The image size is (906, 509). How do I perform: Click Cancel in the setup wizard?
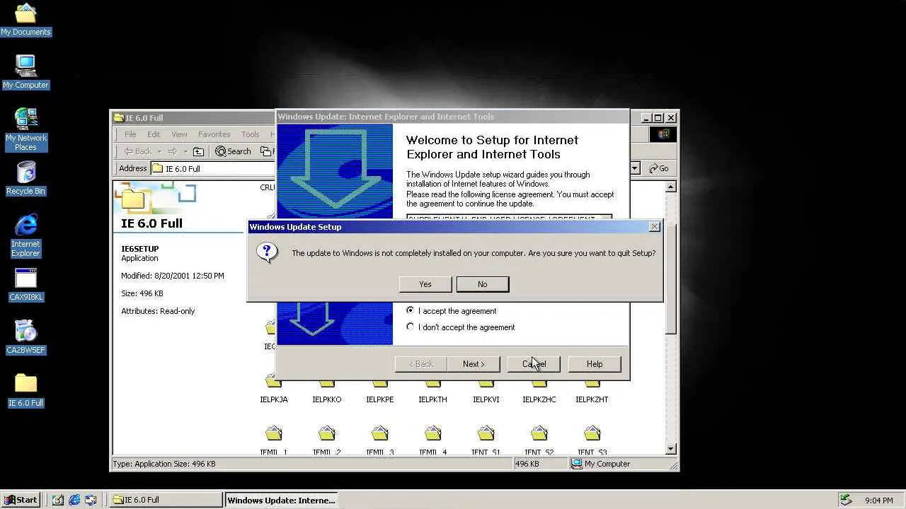click(534, 364)
